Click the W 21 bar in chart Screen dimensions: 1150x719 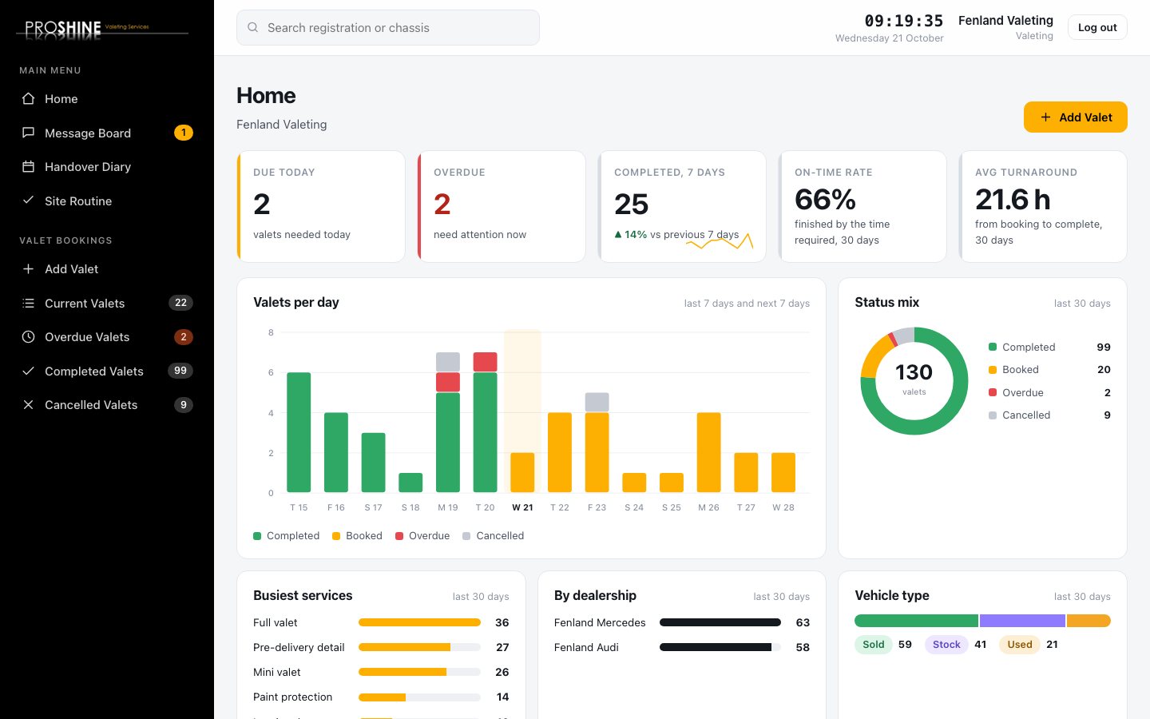[522, 472]
